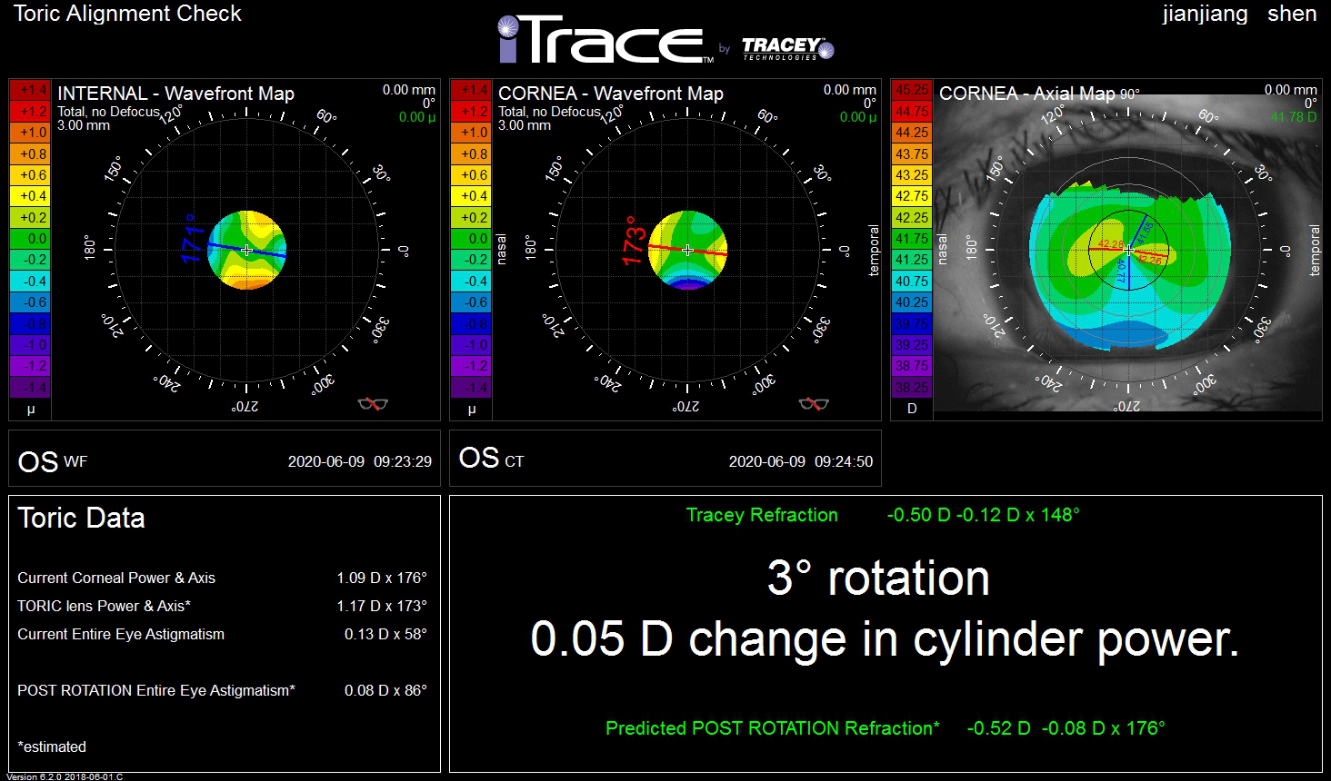Click the 'CORNEA - Axial Map' title
The width and height of the screenshot is (1331, 781).
(x=1026, y=94)
